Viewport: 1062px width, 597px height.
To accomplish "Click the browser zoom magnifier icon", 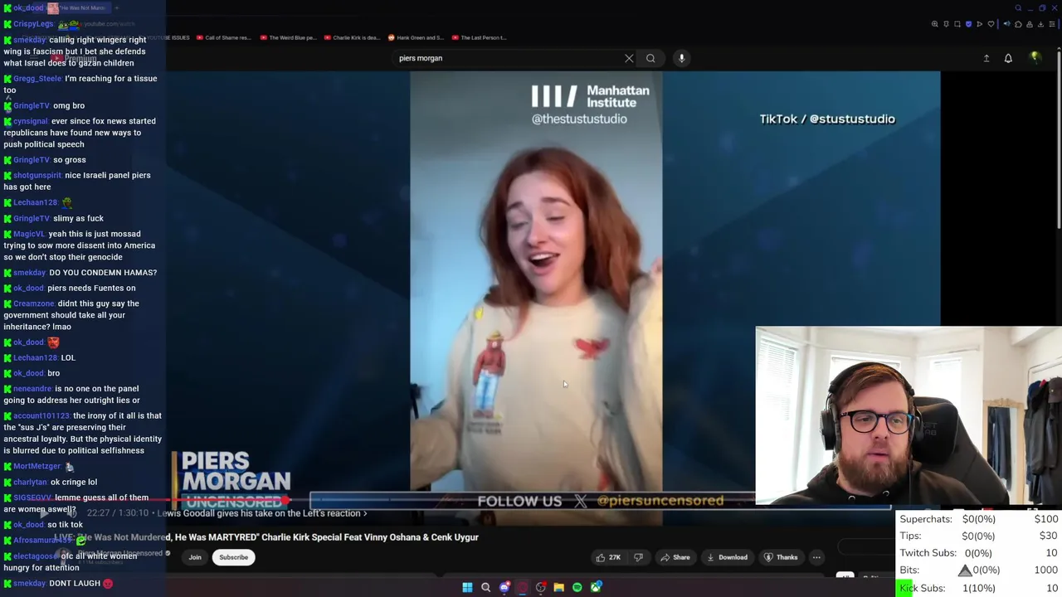I will pyautogui.click(x=935, y=24).
